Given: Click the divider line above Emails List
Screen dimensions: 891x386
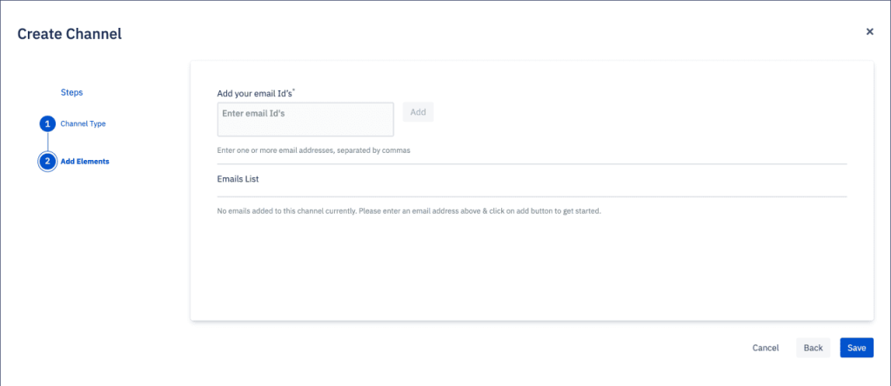Looking at the screenshot, I should tap(532, 164).
